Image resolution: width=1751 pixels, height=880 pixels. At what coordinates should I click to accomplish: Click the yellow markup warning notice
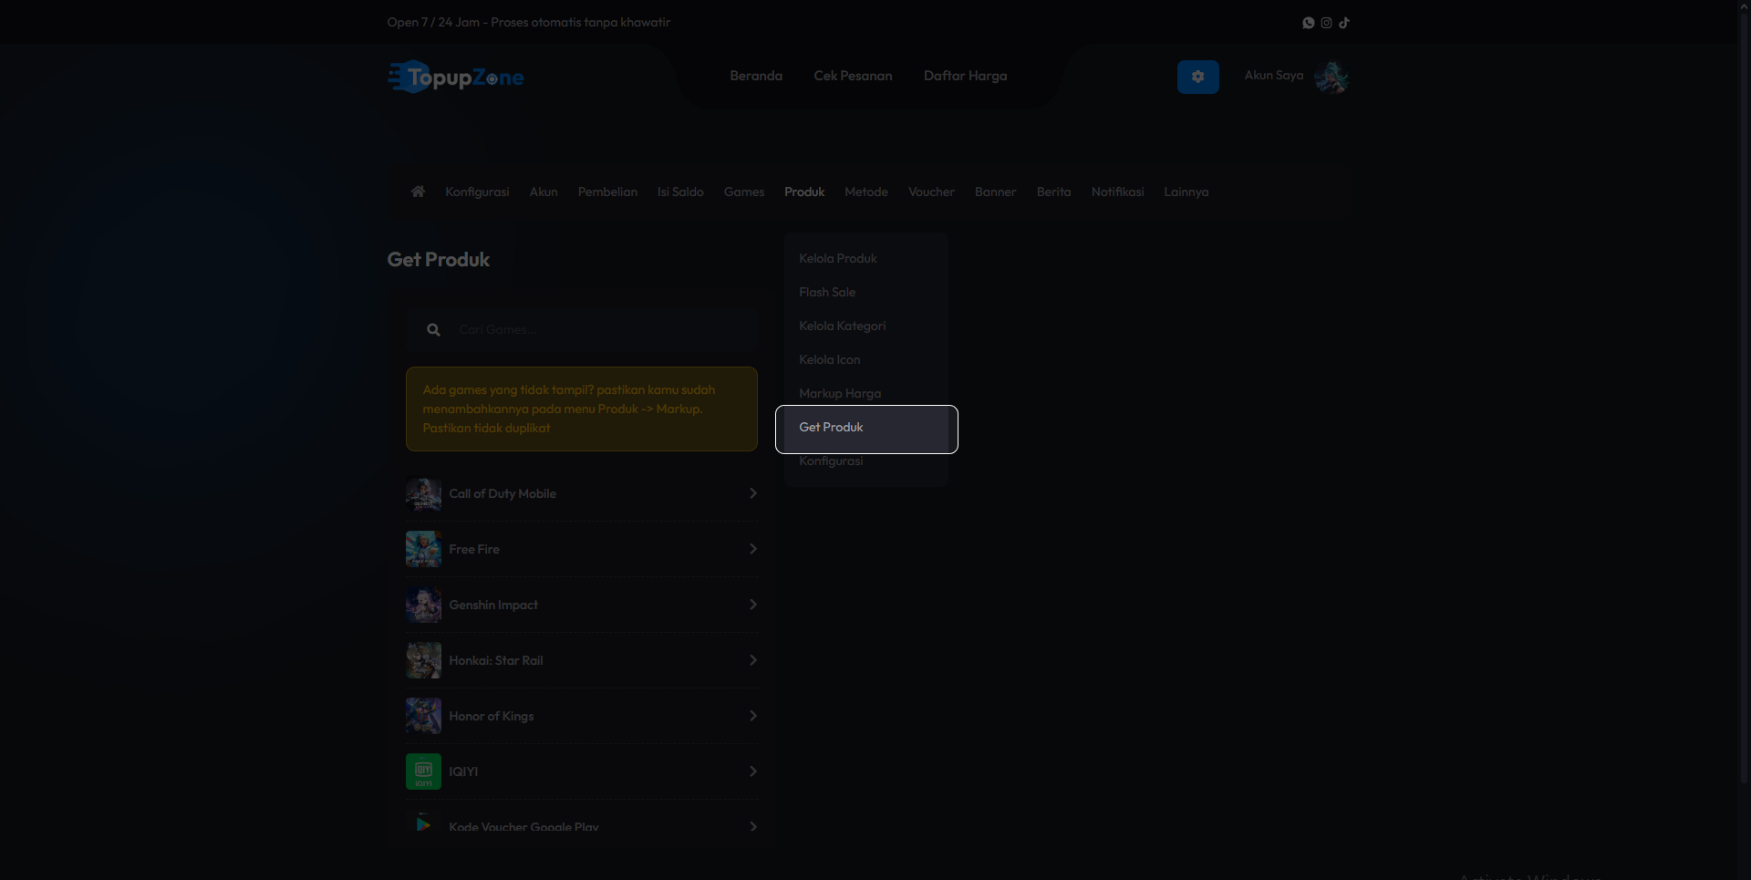(x=582, y=409)
